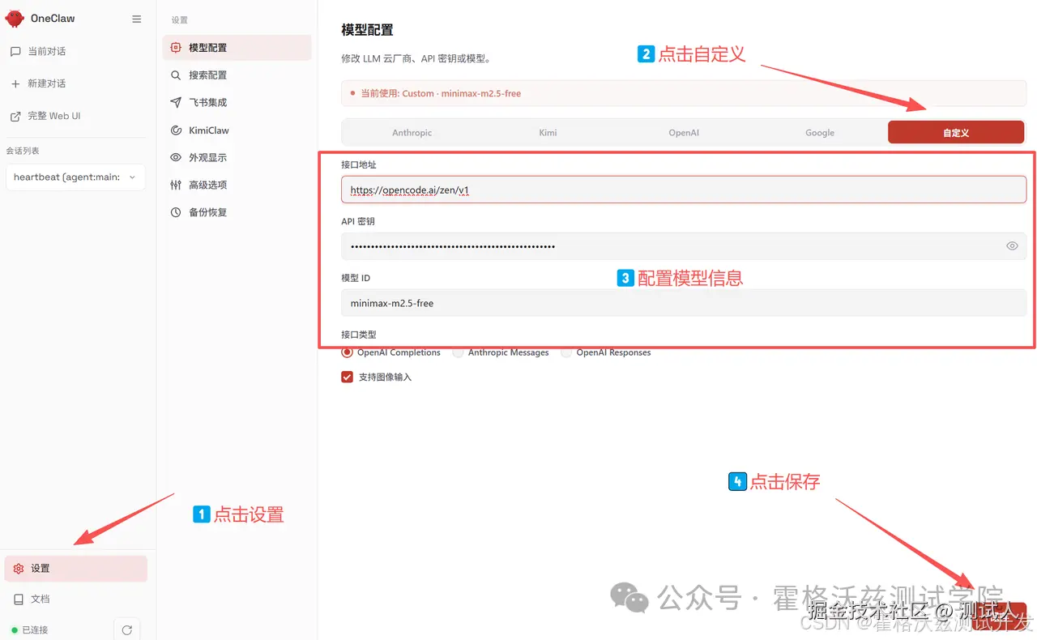Click the API 密钥 password field
The height and width of the screenshot is (640, 1037).
point(684,246)
